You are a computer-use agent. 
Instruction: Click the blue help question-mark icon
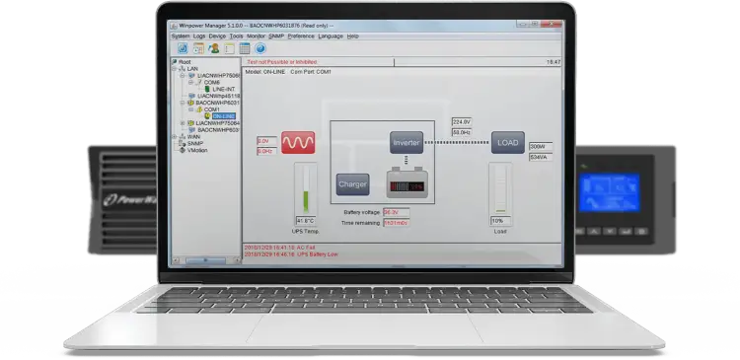pyautogui.click(x=260, y=48)
